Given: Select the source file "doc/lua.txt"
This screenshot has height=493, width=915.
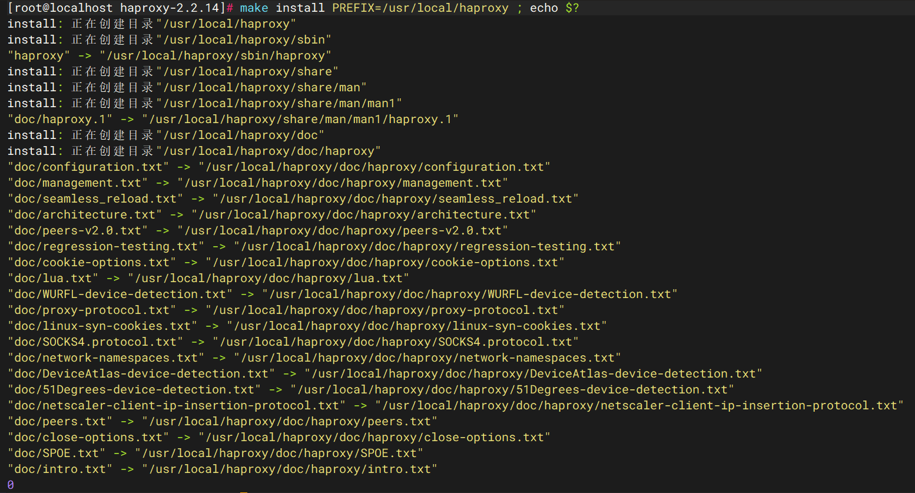Looking at the screenshot, I should (53, 279).
